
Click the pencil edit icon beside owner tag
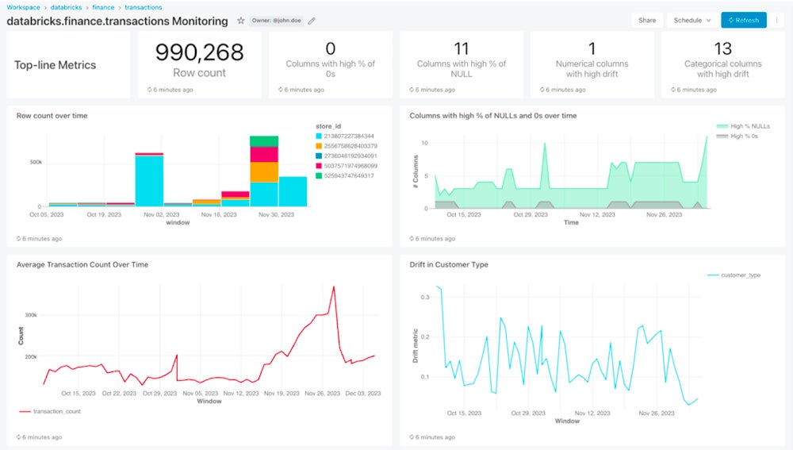(x=312, y=21)
